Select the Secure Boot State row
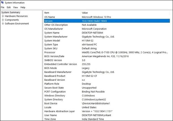Image resolution: width=173 pixels, height=121 pixels. [x=54, y=88]
